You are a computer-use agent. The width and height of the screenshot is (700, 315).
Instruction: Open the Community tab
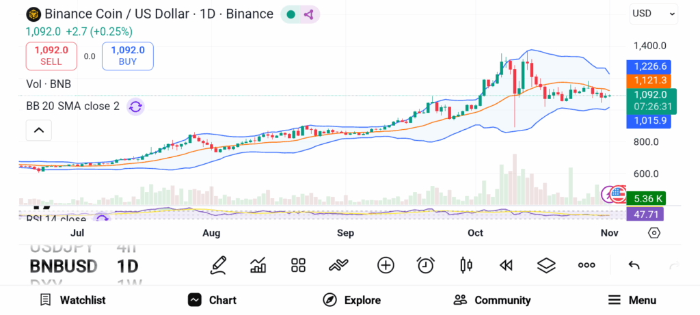pyautogui.click(x=492, y=300)
